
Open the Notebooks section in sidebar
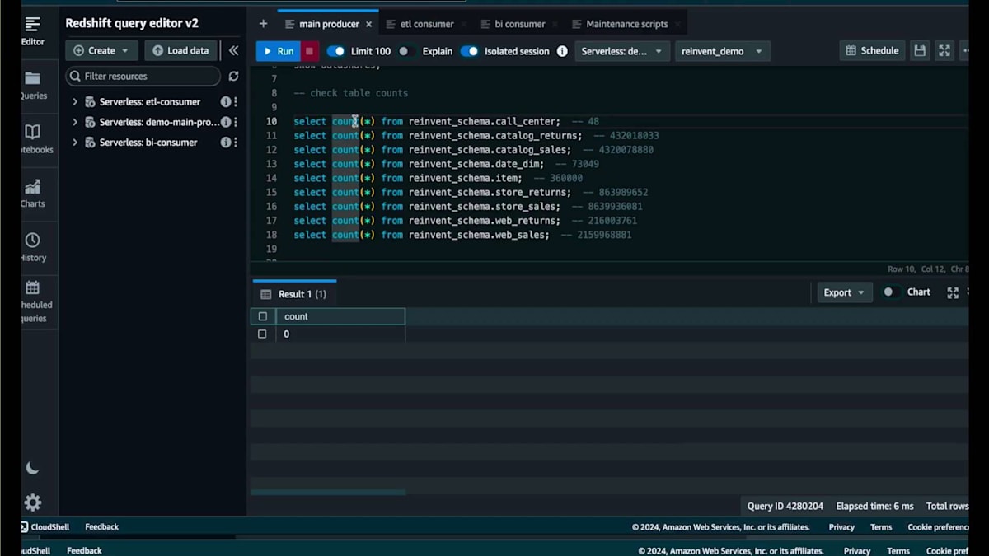(x=35, y=139)
